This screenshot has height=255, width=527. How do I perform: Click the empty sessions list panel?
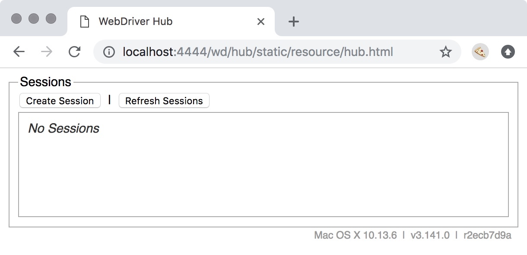pyautogui.click(x=263, y=177)
